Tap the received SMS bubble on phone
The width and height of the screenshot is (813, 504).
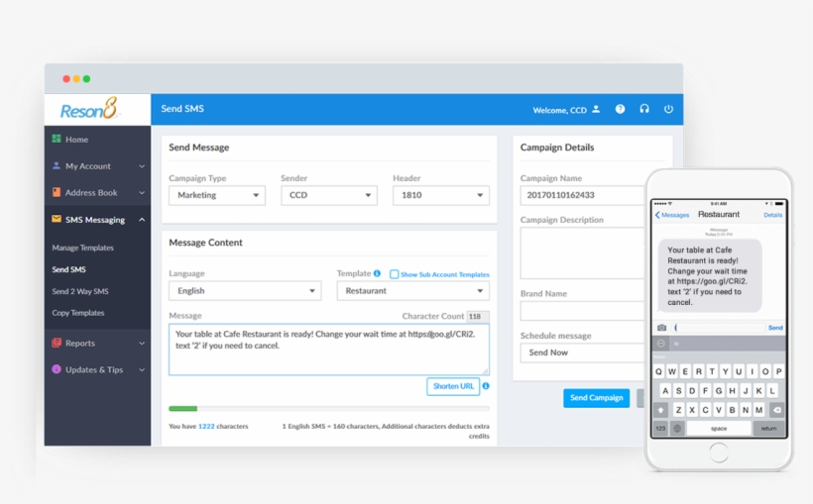(x=710, y=275)
